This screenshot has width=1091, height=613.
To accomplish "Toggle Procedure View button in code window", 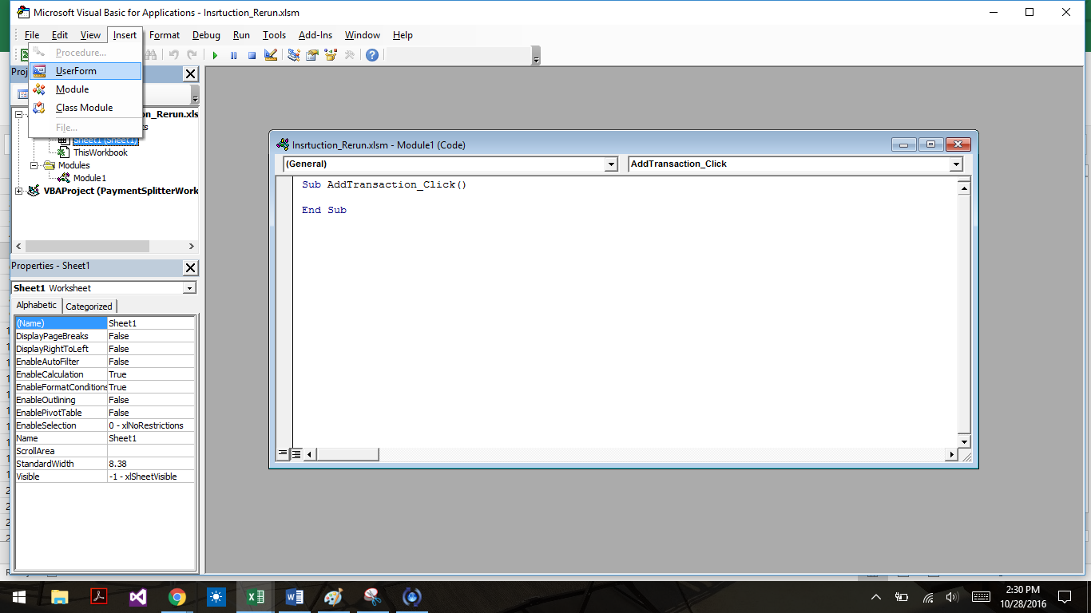I will pyautogui.click(x=283, y=454).
